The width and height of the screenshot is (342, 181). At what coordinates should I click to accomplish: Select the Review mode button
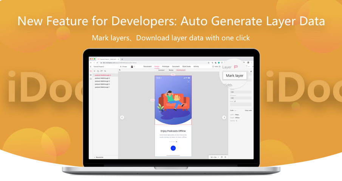click(x=171, y=70)
